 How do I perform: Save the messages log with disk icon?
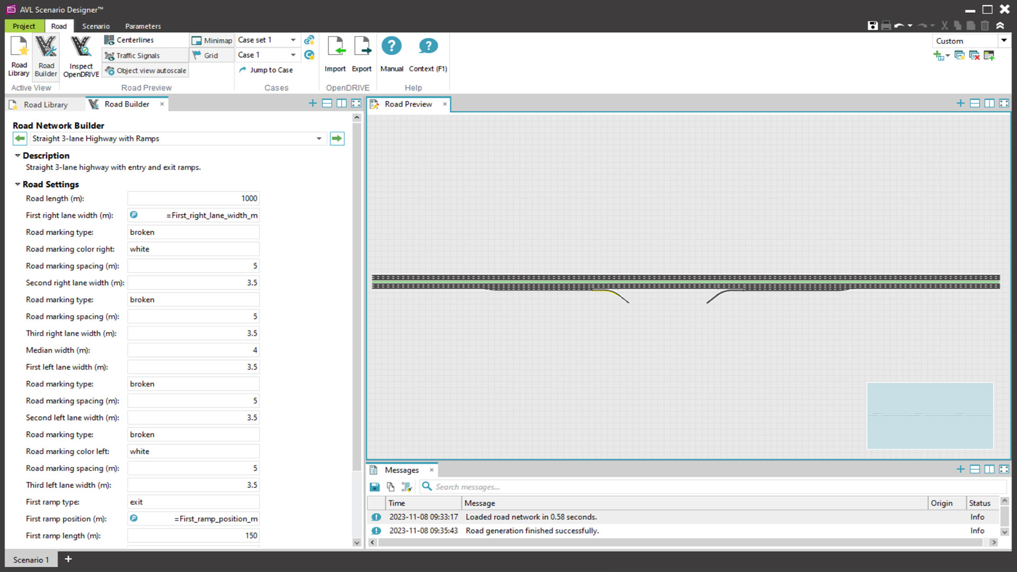(374, 487)
